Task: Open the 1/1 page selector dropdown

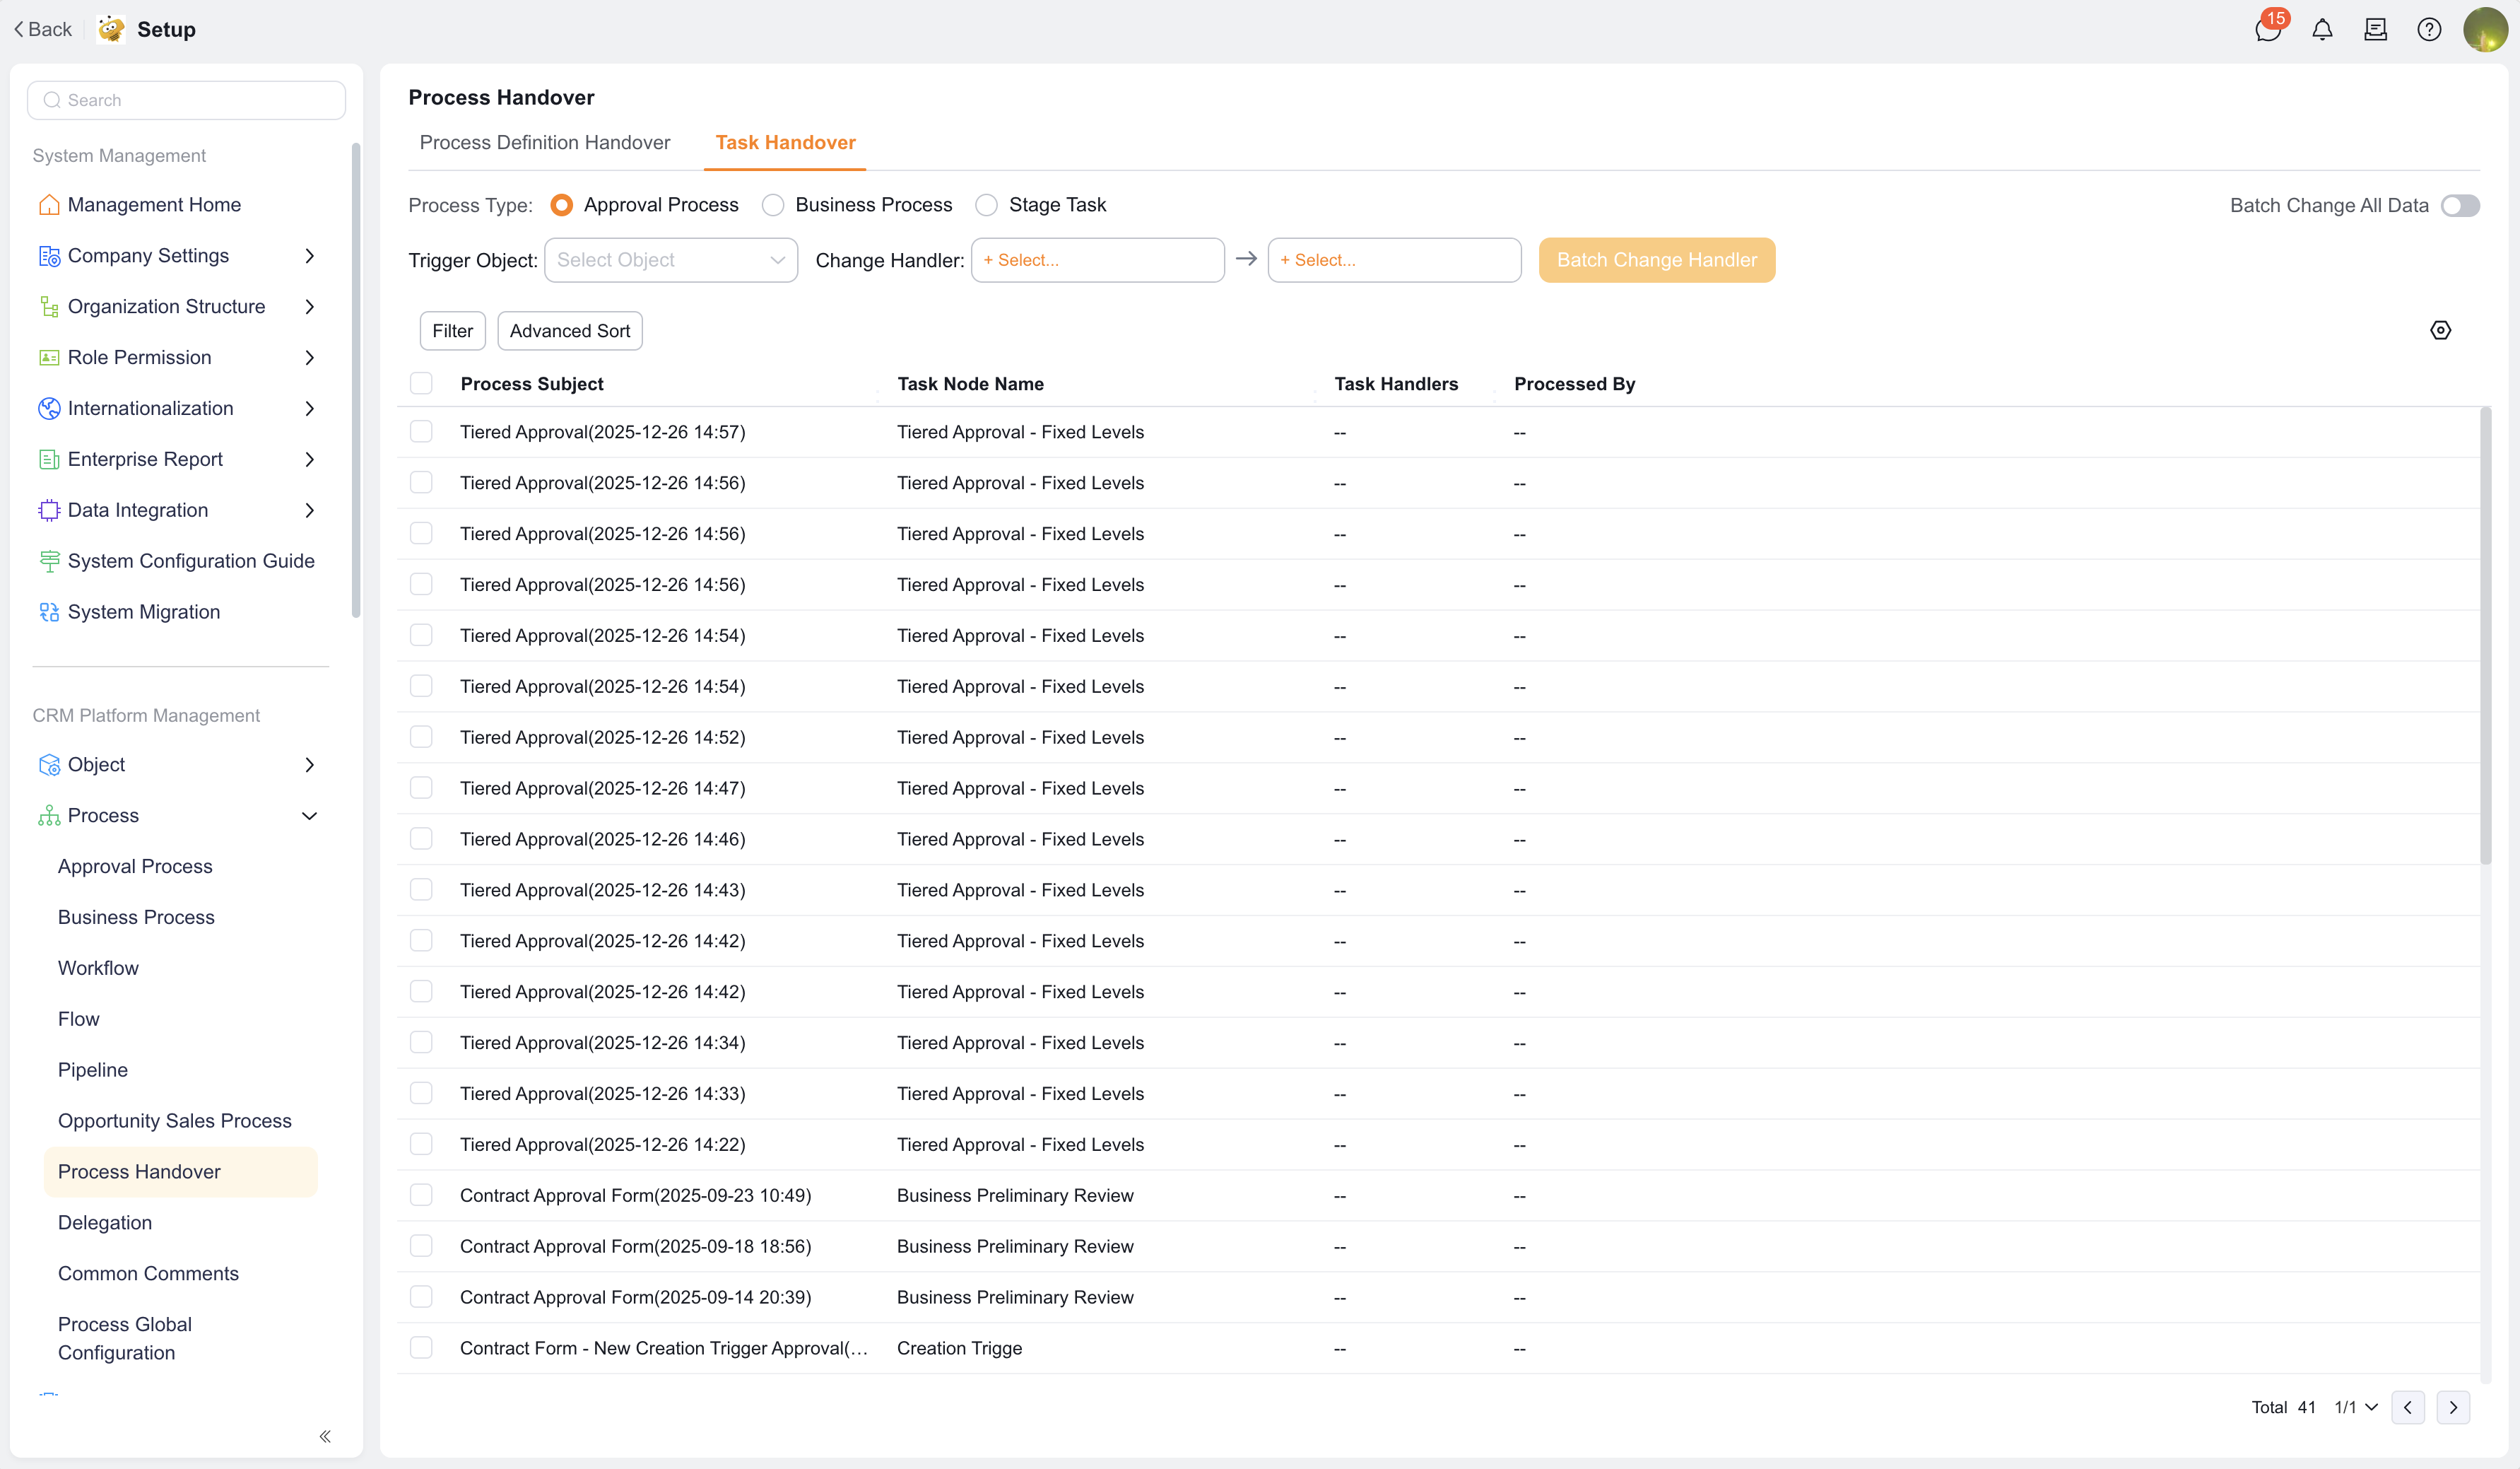Action: point(2356,1407)
